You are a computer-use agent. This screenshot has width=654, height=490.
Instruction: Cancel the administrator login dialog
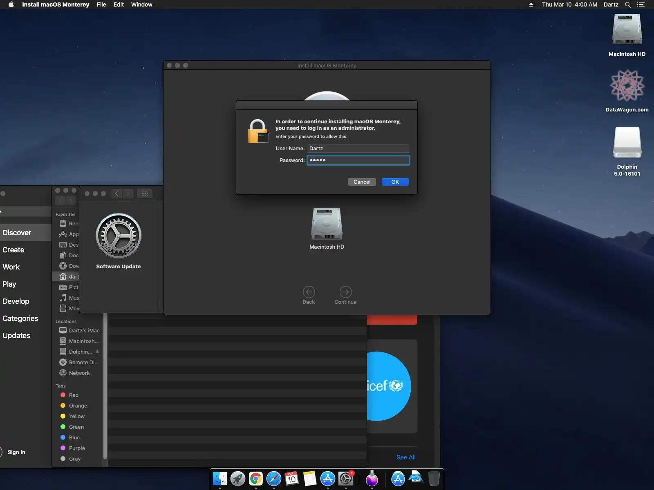tap(362, 182)
